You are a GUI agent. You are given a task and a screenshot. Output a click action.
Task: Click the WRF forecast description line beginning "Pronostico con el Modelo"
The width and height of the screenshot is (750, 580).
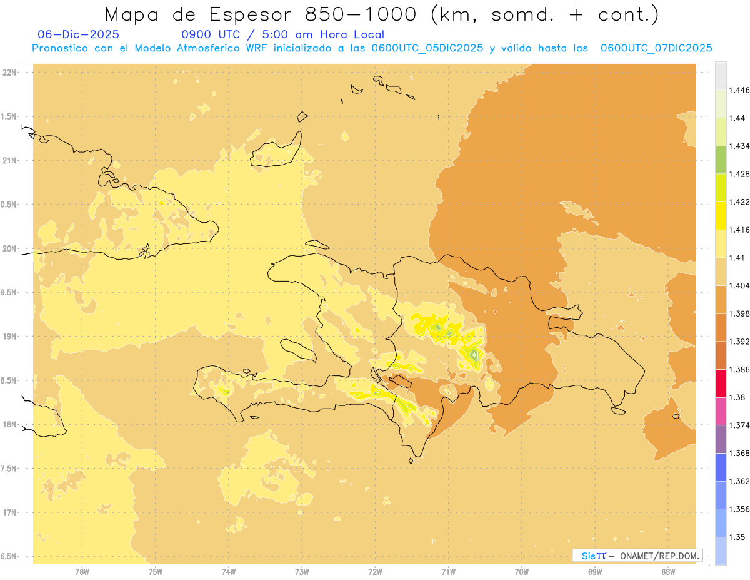pos(372,48)
